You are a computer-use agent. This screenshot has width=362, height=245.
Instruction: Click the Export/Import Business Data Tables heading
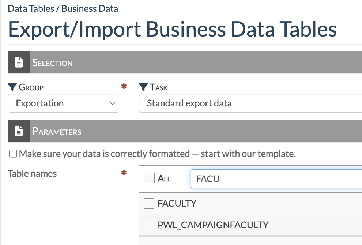(x=172, y=30)
